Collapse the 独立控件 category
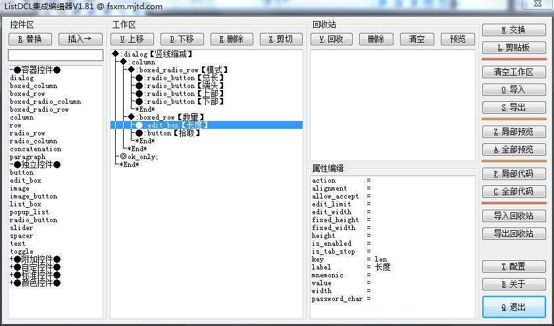Image resolution: width=554 pixels, height=326 pixels. tap(36, 164)
